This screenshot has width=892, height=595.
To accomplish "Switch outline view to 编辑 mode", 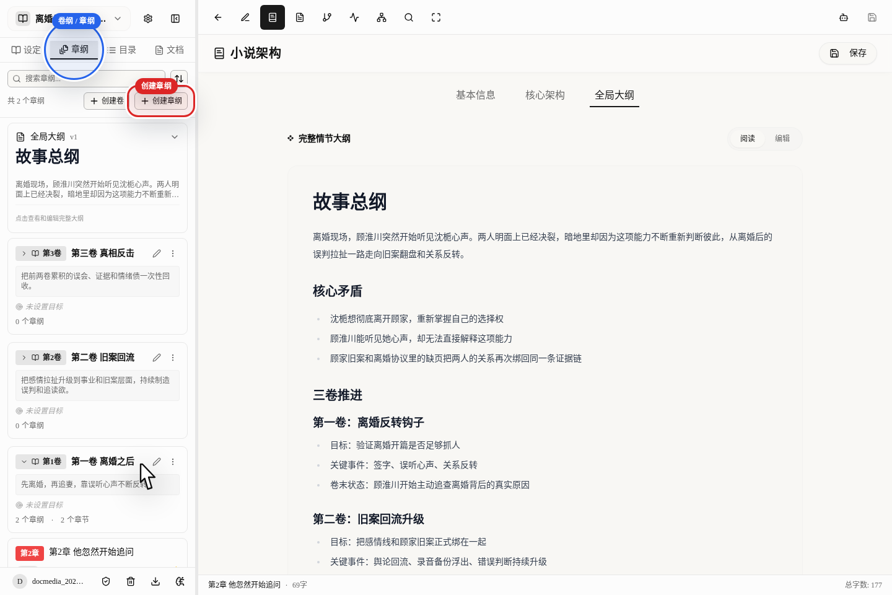I will pos(782,139).
